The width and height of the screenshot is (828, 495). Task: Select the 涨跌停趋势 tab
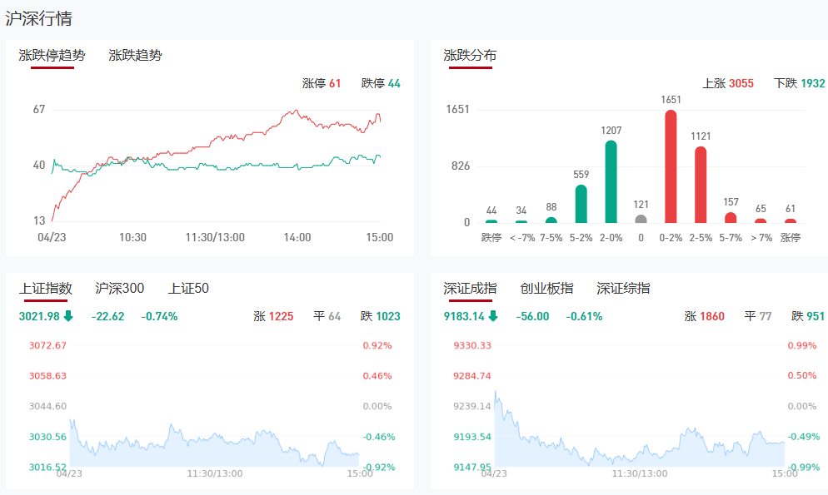[x=52, y=56]
